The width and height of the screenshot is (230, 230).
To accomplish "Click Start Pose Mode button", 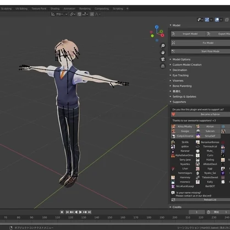I will click(x=200, y=51).
